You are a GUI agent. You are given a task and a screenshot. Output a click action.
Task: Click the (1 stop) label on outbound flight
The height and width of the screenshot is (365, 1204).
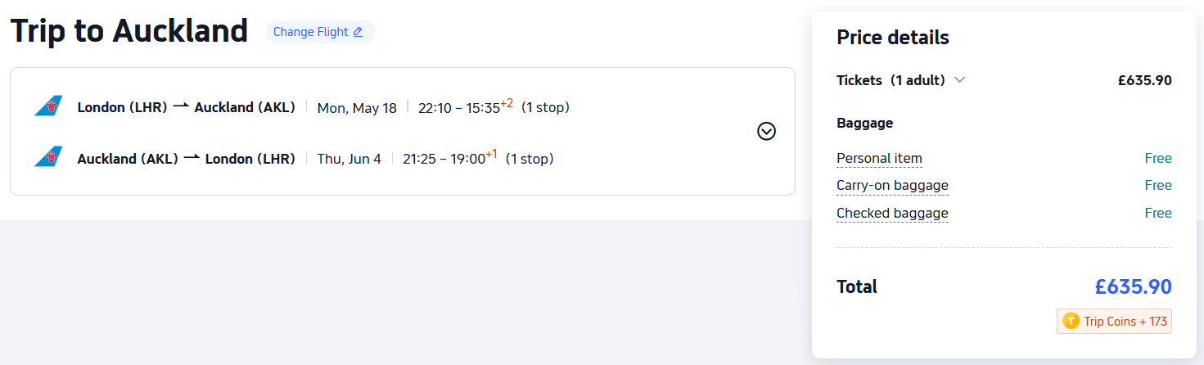pyautogui.click(x=545, y=107)
